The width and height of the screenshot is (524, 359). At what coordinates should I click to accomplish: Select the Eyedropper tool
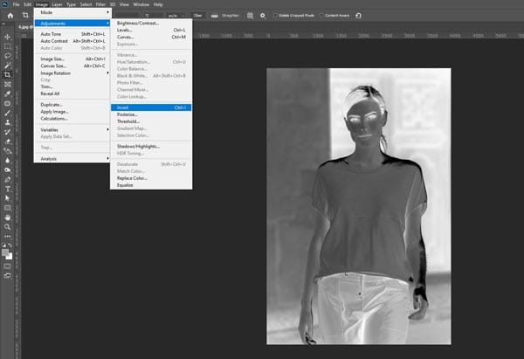click(x=7, y=94)
